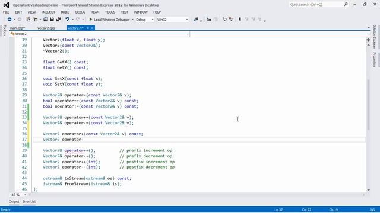Click the split editor handle above scrollbar

pos(368,40)
